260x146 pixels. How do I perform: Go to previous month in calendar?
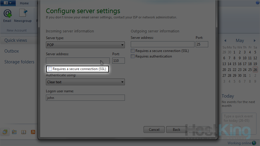click(x=225, y=41)
